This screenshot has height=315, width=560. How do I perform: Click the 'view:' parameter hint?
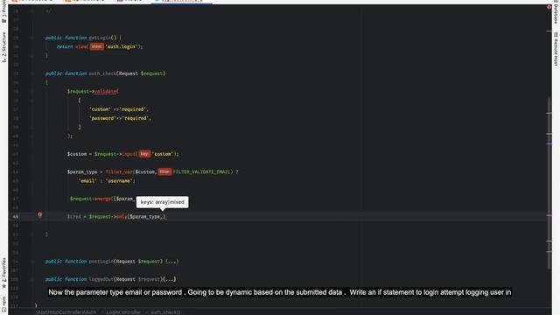coord(96,46)
